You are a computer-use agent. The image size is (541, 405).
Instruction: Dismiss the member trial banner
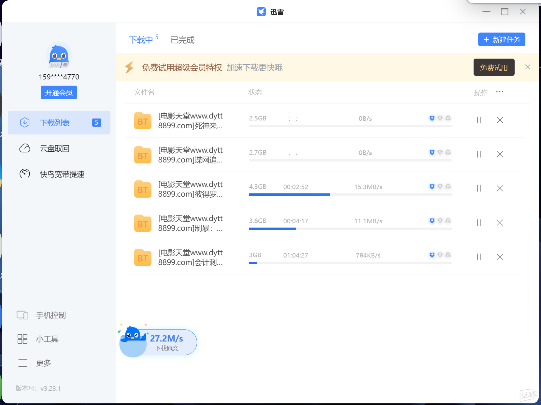pyautogui.click(x=528, y=67)
